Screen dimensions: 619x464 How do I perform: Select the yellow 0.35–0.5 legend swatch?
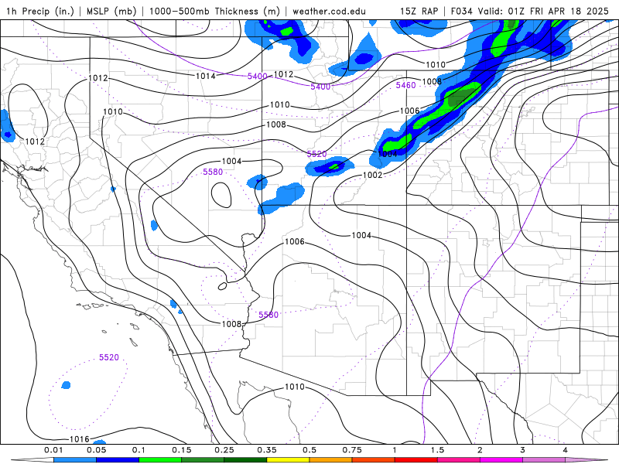click(x=288, y=460)
